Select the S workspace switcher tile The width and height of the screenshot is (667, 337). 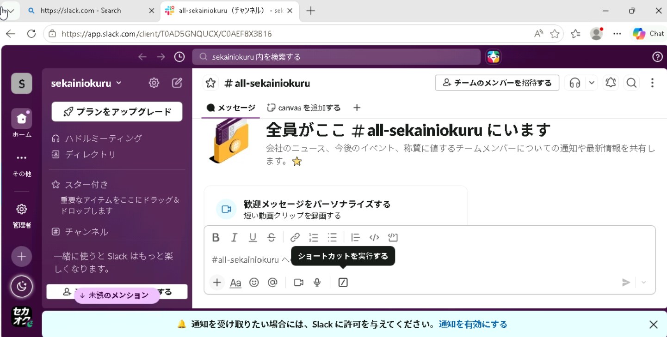22,84
